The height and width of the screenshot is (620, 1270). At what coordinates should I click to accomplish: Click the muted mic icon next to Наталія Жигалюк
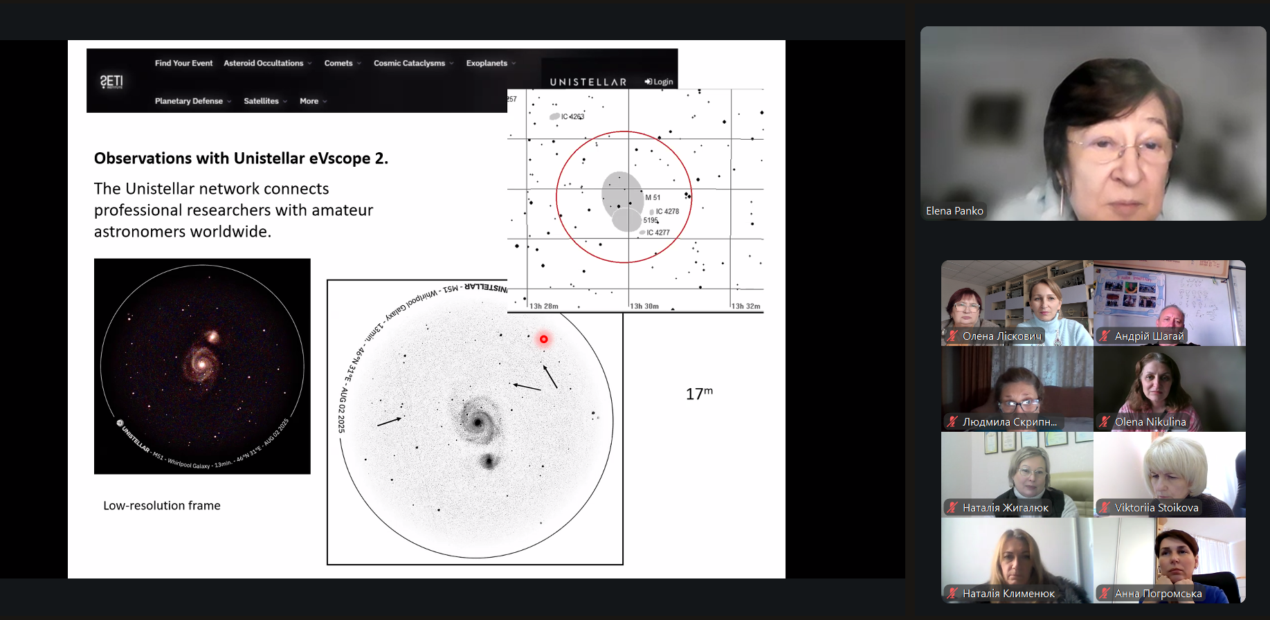coord(952,508)
